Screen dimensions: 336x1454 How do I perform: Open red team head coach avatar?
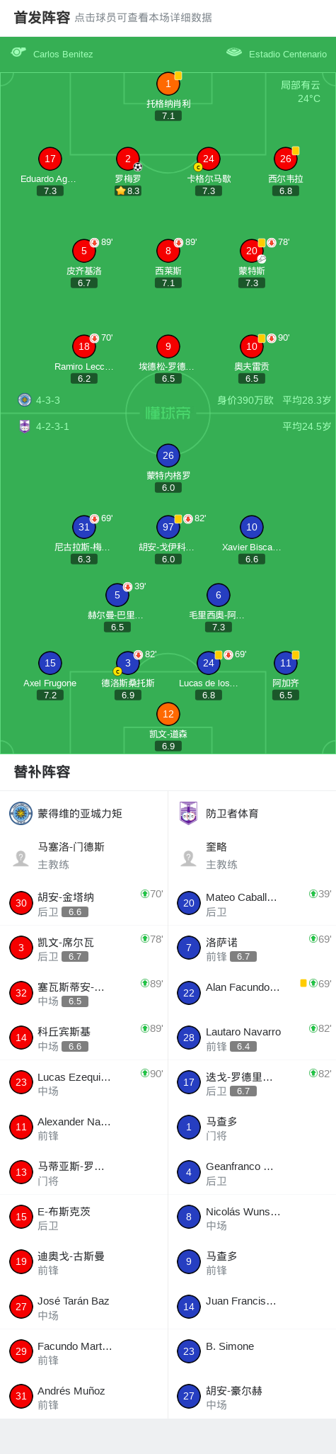21,858
